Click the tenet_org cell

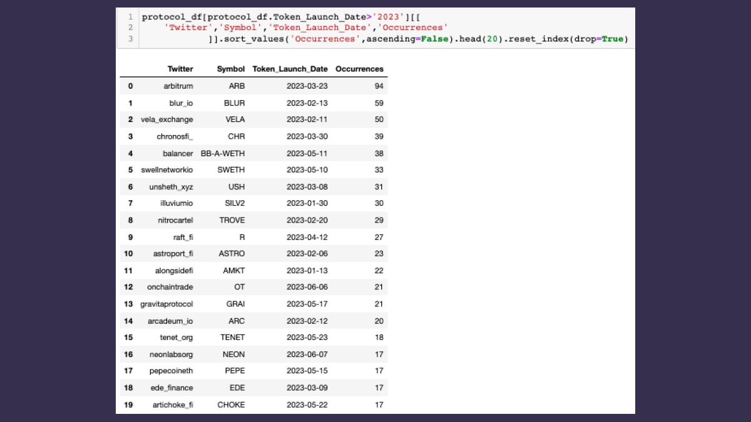176,338
